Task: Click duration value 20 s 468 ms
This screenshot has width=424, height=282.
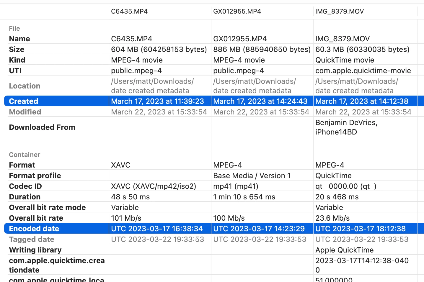Action: [x=337, y=197]
